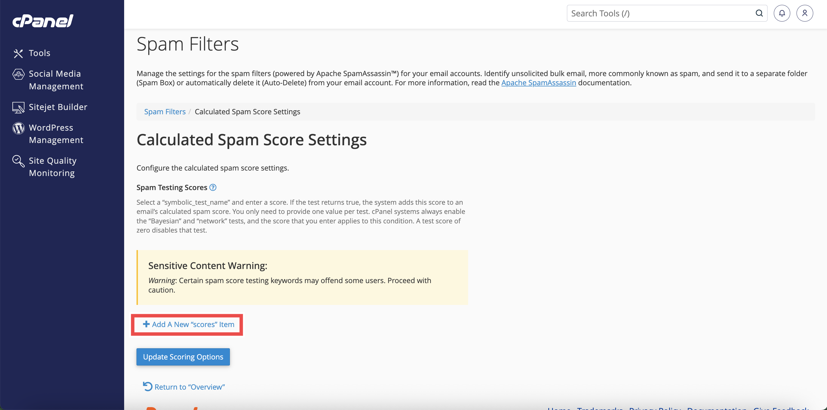The image size is (827, 410).
Task: Select the Site Quality Monitoring sidebar label
Action: (x=53, y=167)
